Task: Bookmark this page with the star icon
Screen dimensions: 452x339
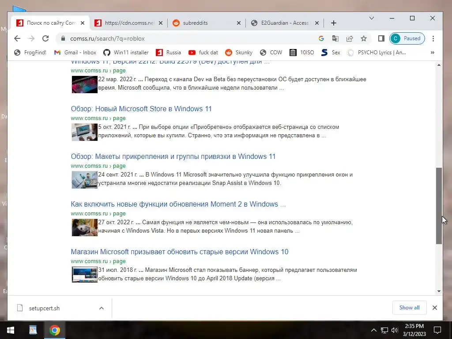Action: pos(364,38)
